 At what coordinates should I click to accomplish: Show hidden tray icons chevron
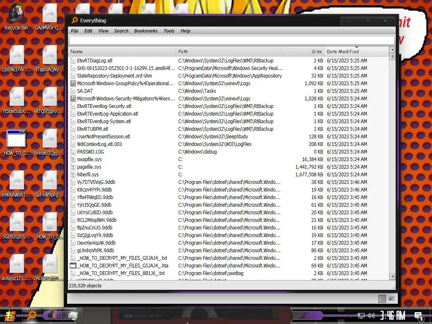point(351,316)
